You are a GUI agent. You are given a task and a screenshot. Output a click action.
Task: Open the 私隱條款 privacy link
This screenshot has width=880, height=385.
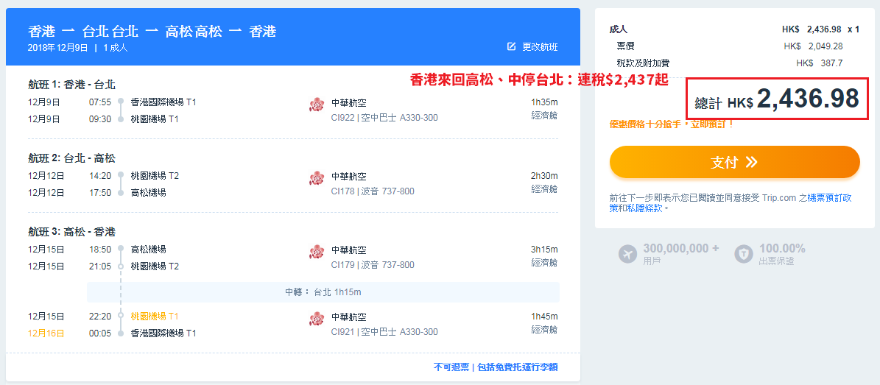tap(645, 208)
